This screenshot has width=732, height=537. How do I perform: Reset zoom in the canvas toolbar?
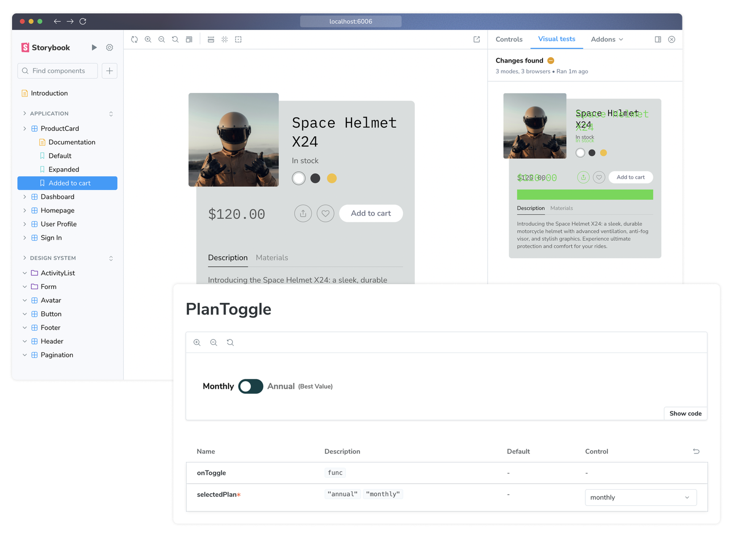click(x=175, y=39)
